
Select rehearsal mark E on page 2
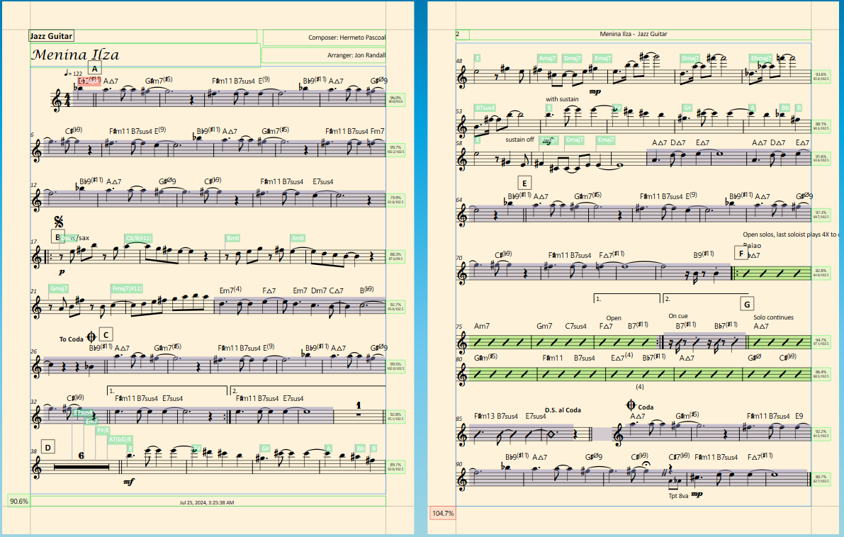(524, 182)
